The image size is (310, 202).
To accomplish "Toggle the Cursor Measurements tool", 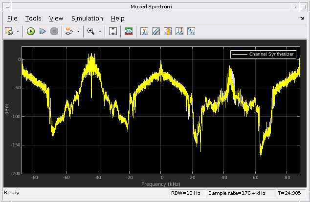I will (x=144, y=31).
